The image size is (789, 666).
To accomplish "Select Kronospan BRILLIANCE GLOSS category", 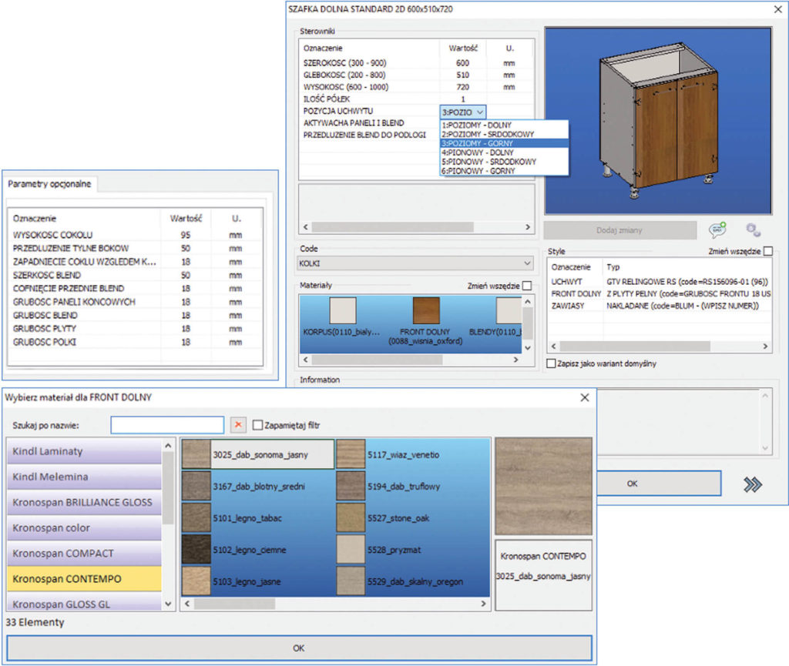I will 84,502.
